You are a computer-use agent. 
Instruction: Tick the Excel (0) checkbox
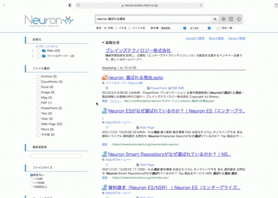(38, 87)
